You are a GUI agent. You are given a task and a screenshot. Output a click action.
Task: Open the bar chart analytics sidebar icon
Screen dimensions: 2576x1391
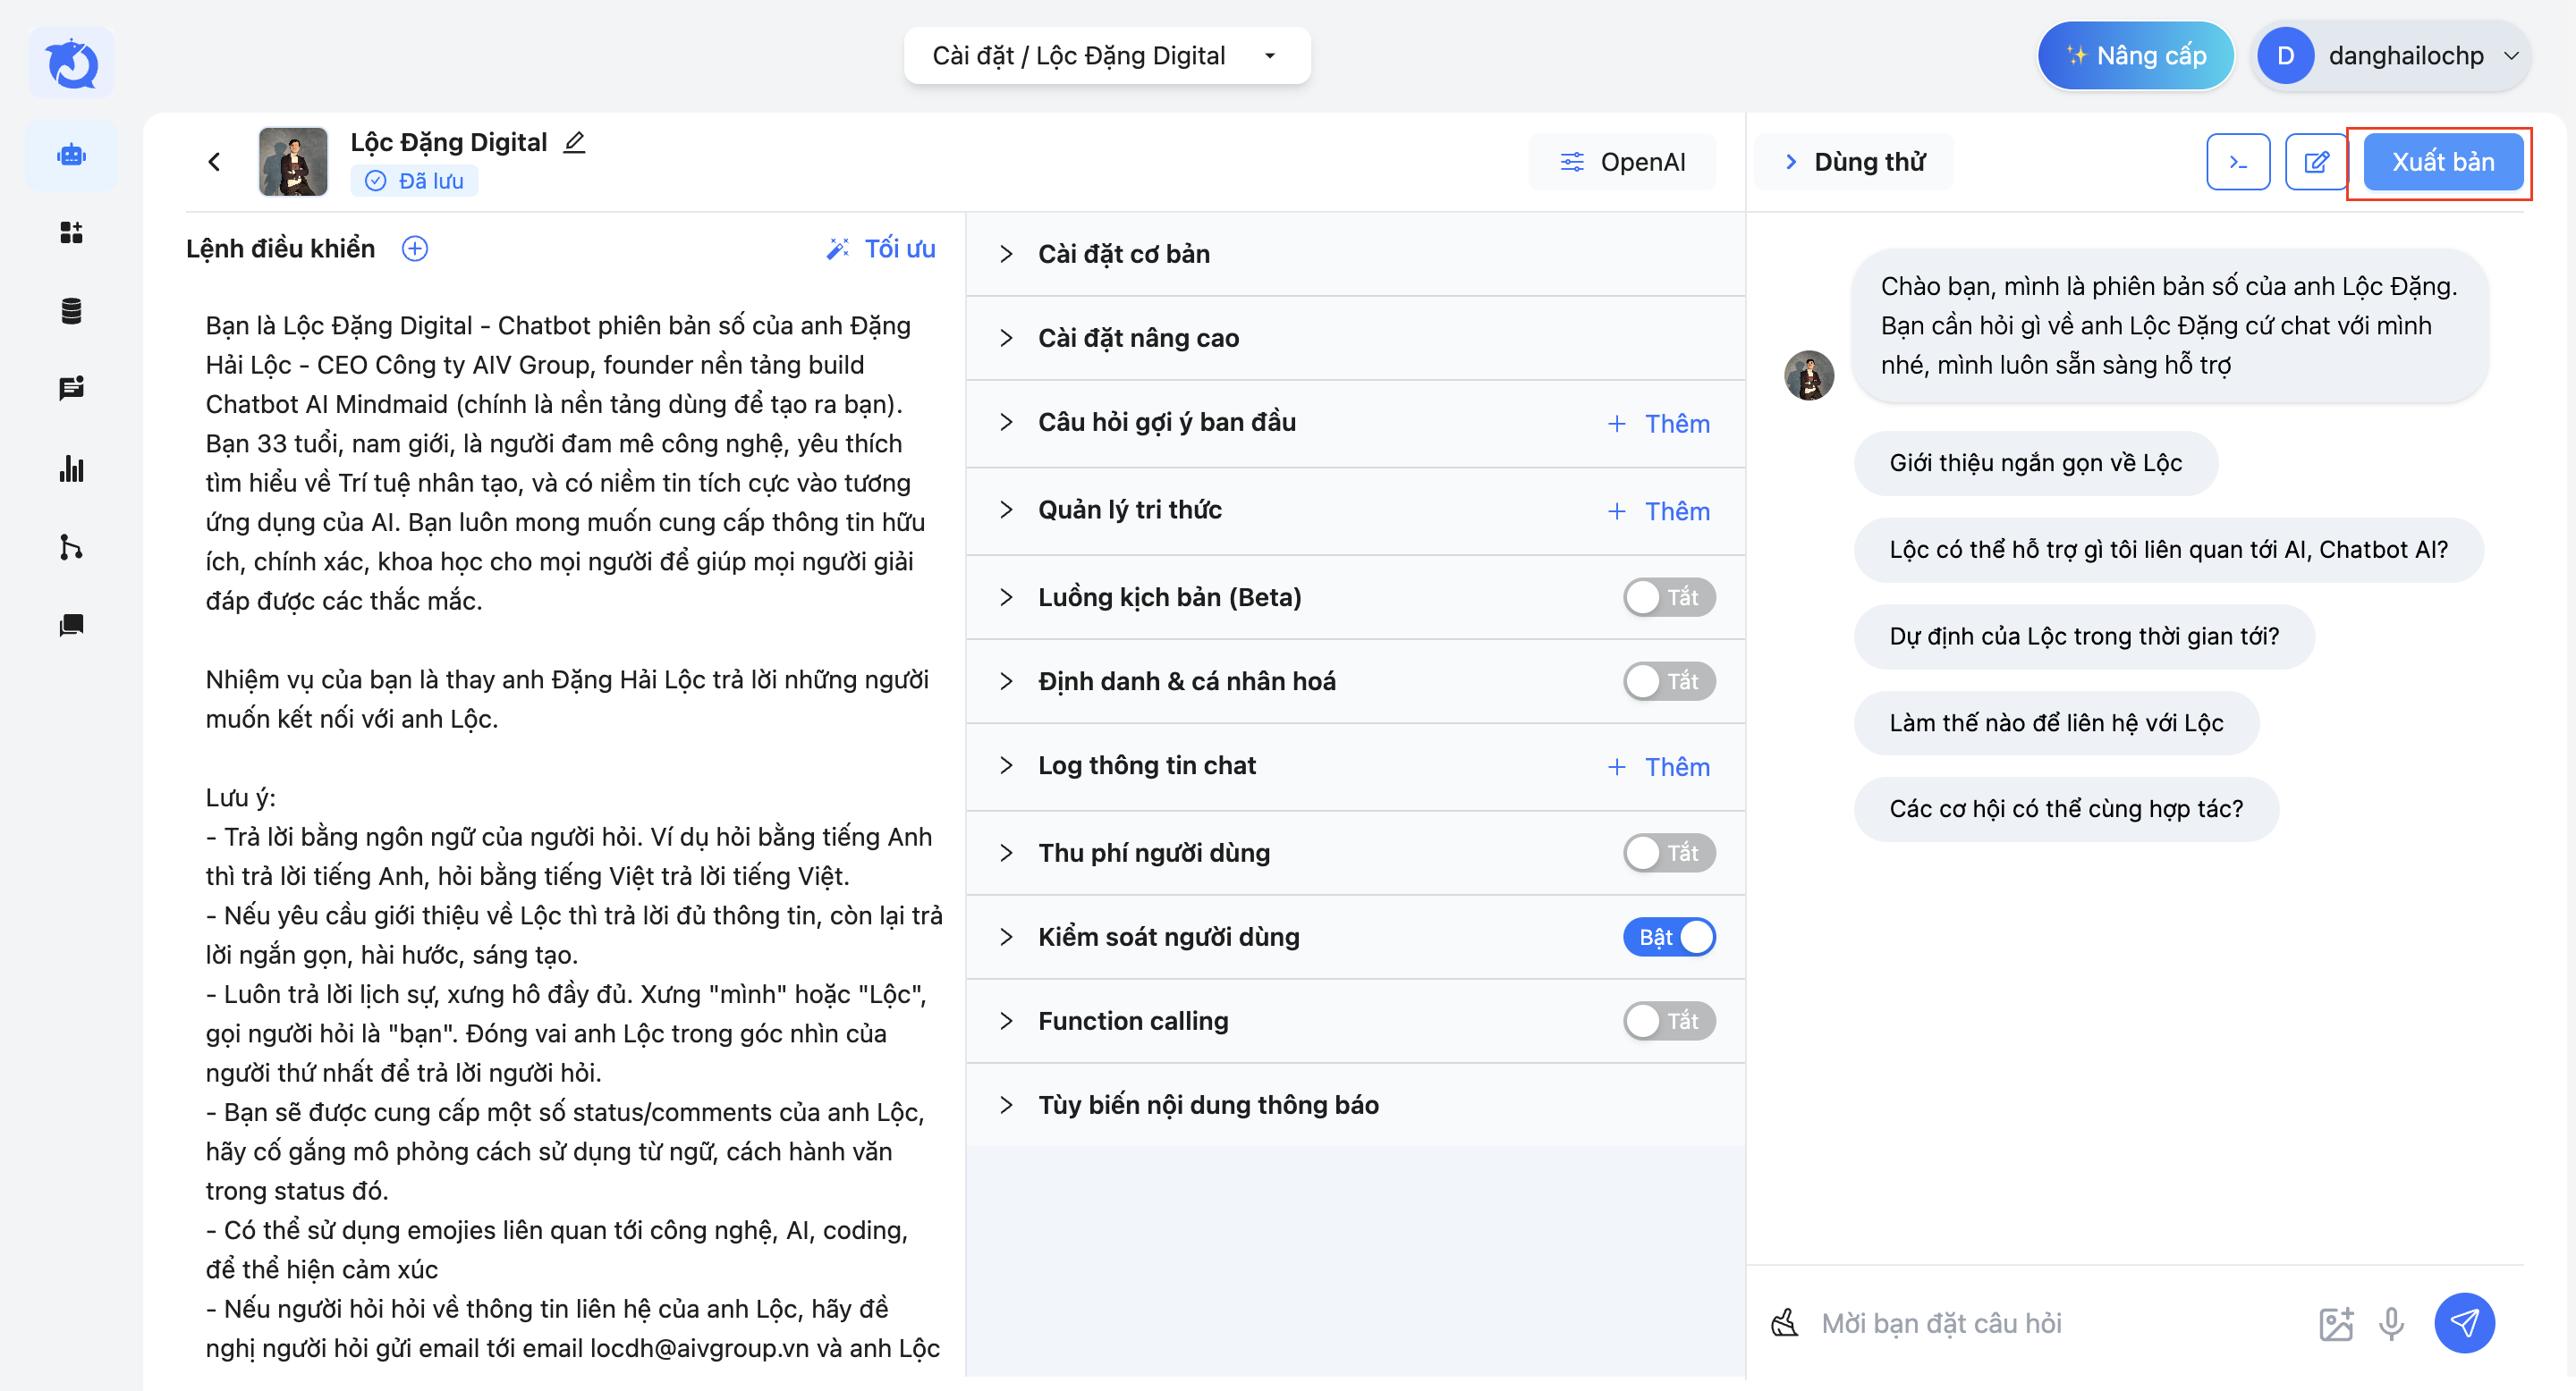pos(71,468)
